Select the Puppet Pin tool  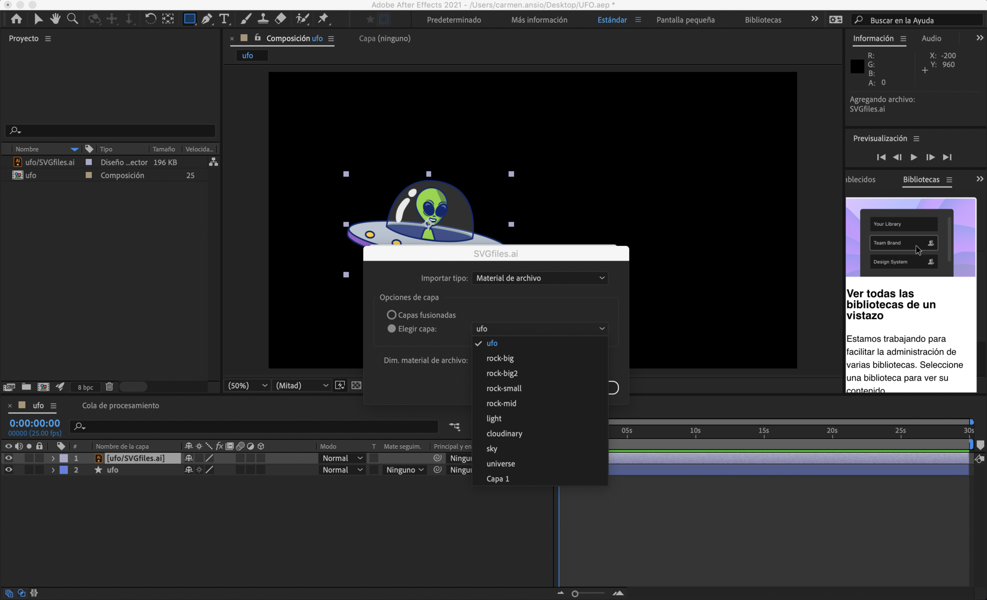pyautogui.click(x=323, y=19)
